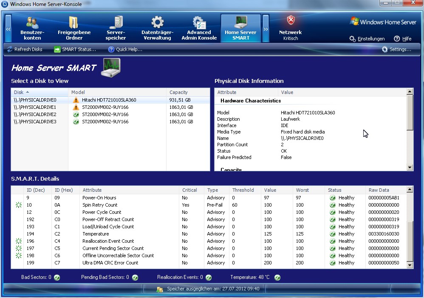Click the Temperature 48 °C green check icon

click(x=277, y=278)
